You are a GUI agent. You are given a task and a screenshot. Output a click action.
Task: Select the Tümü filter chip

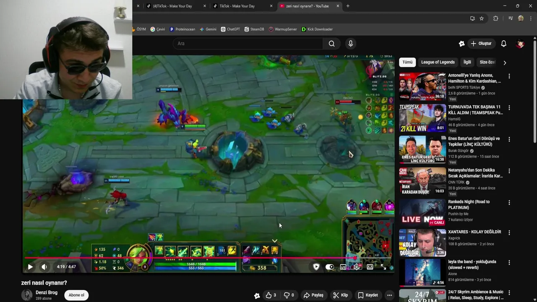pyautogui.click(x=407, y=62)
